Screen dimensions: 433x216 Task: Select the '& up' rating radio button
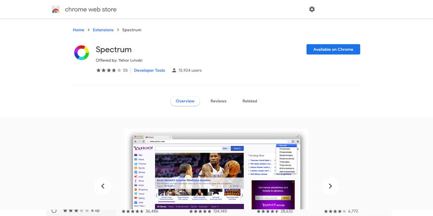click(54, 210)
